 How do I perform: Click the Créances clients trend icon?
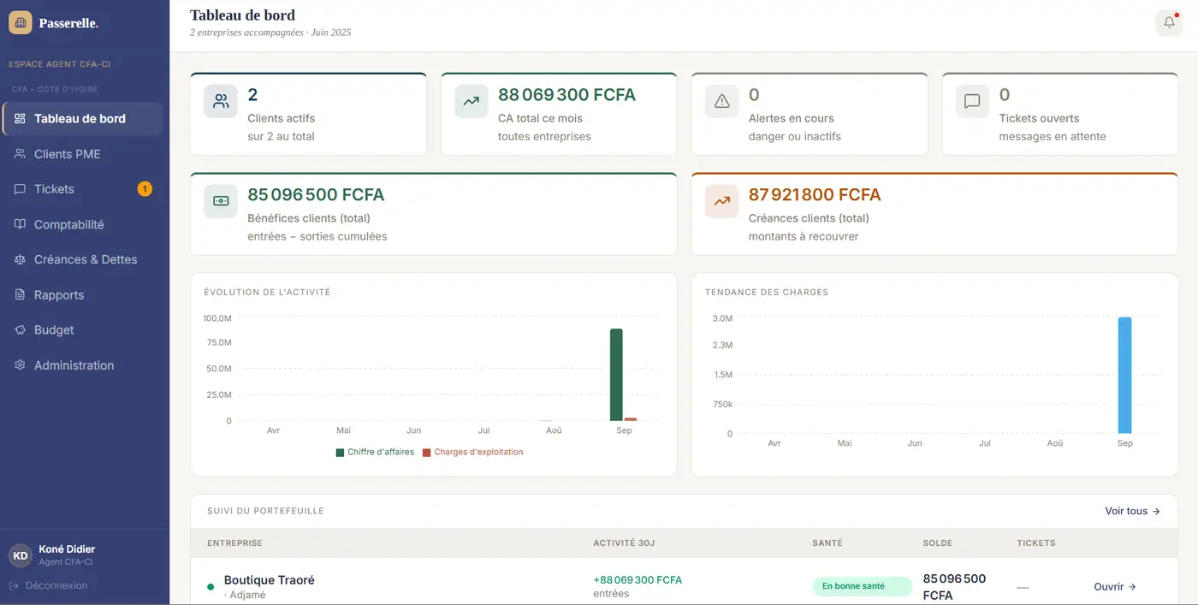click(x=722, y=201)
